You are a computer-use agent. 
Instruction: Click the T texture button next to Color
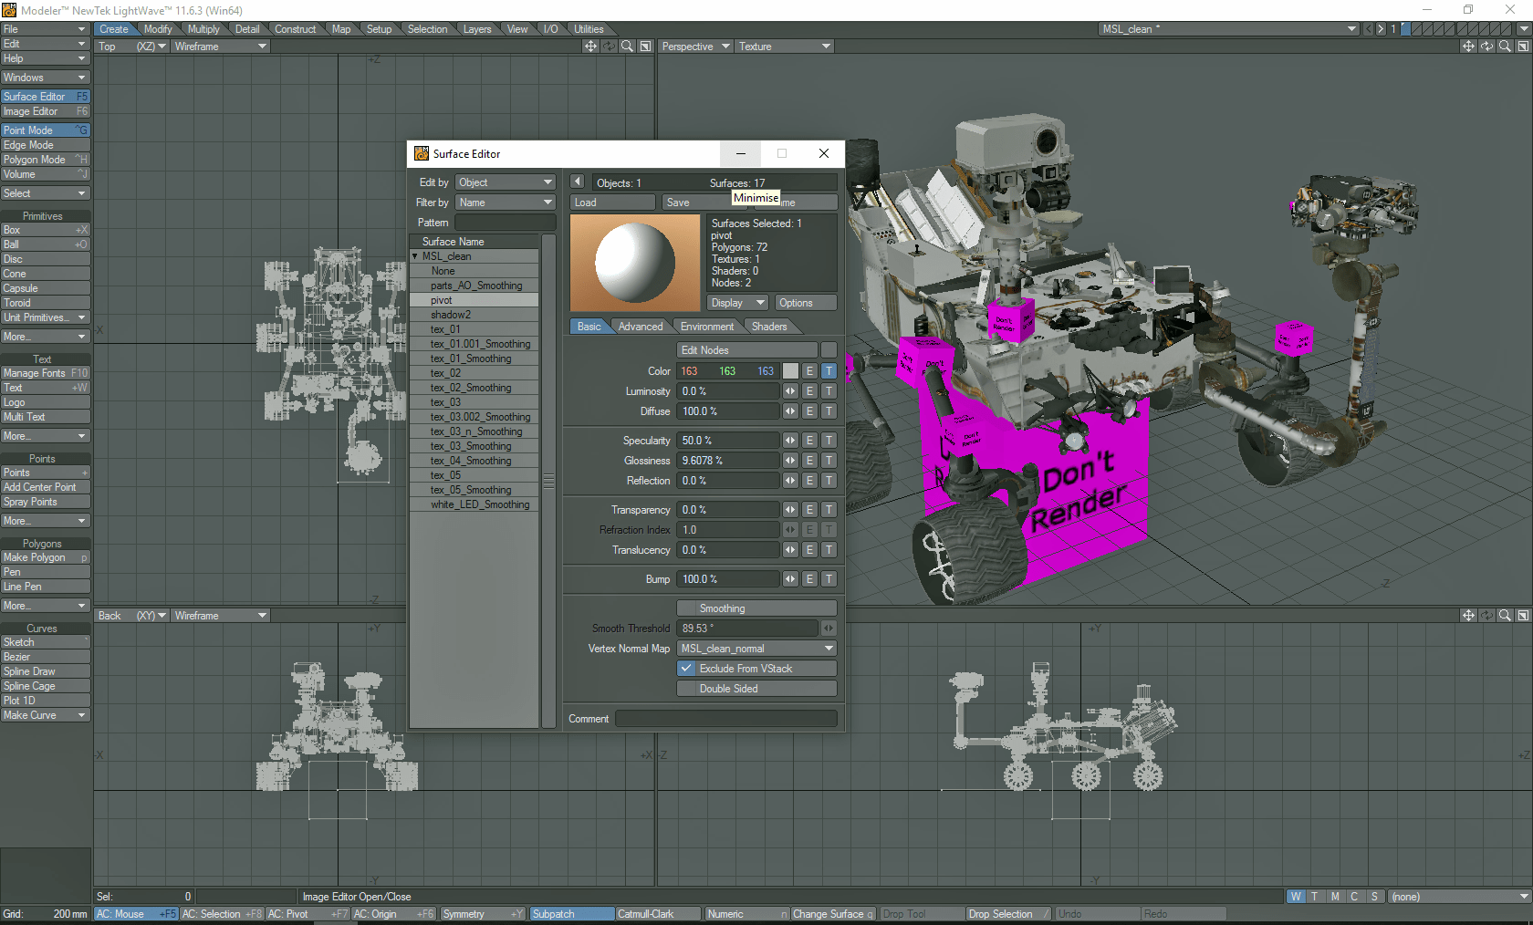(x=828, y=371)
